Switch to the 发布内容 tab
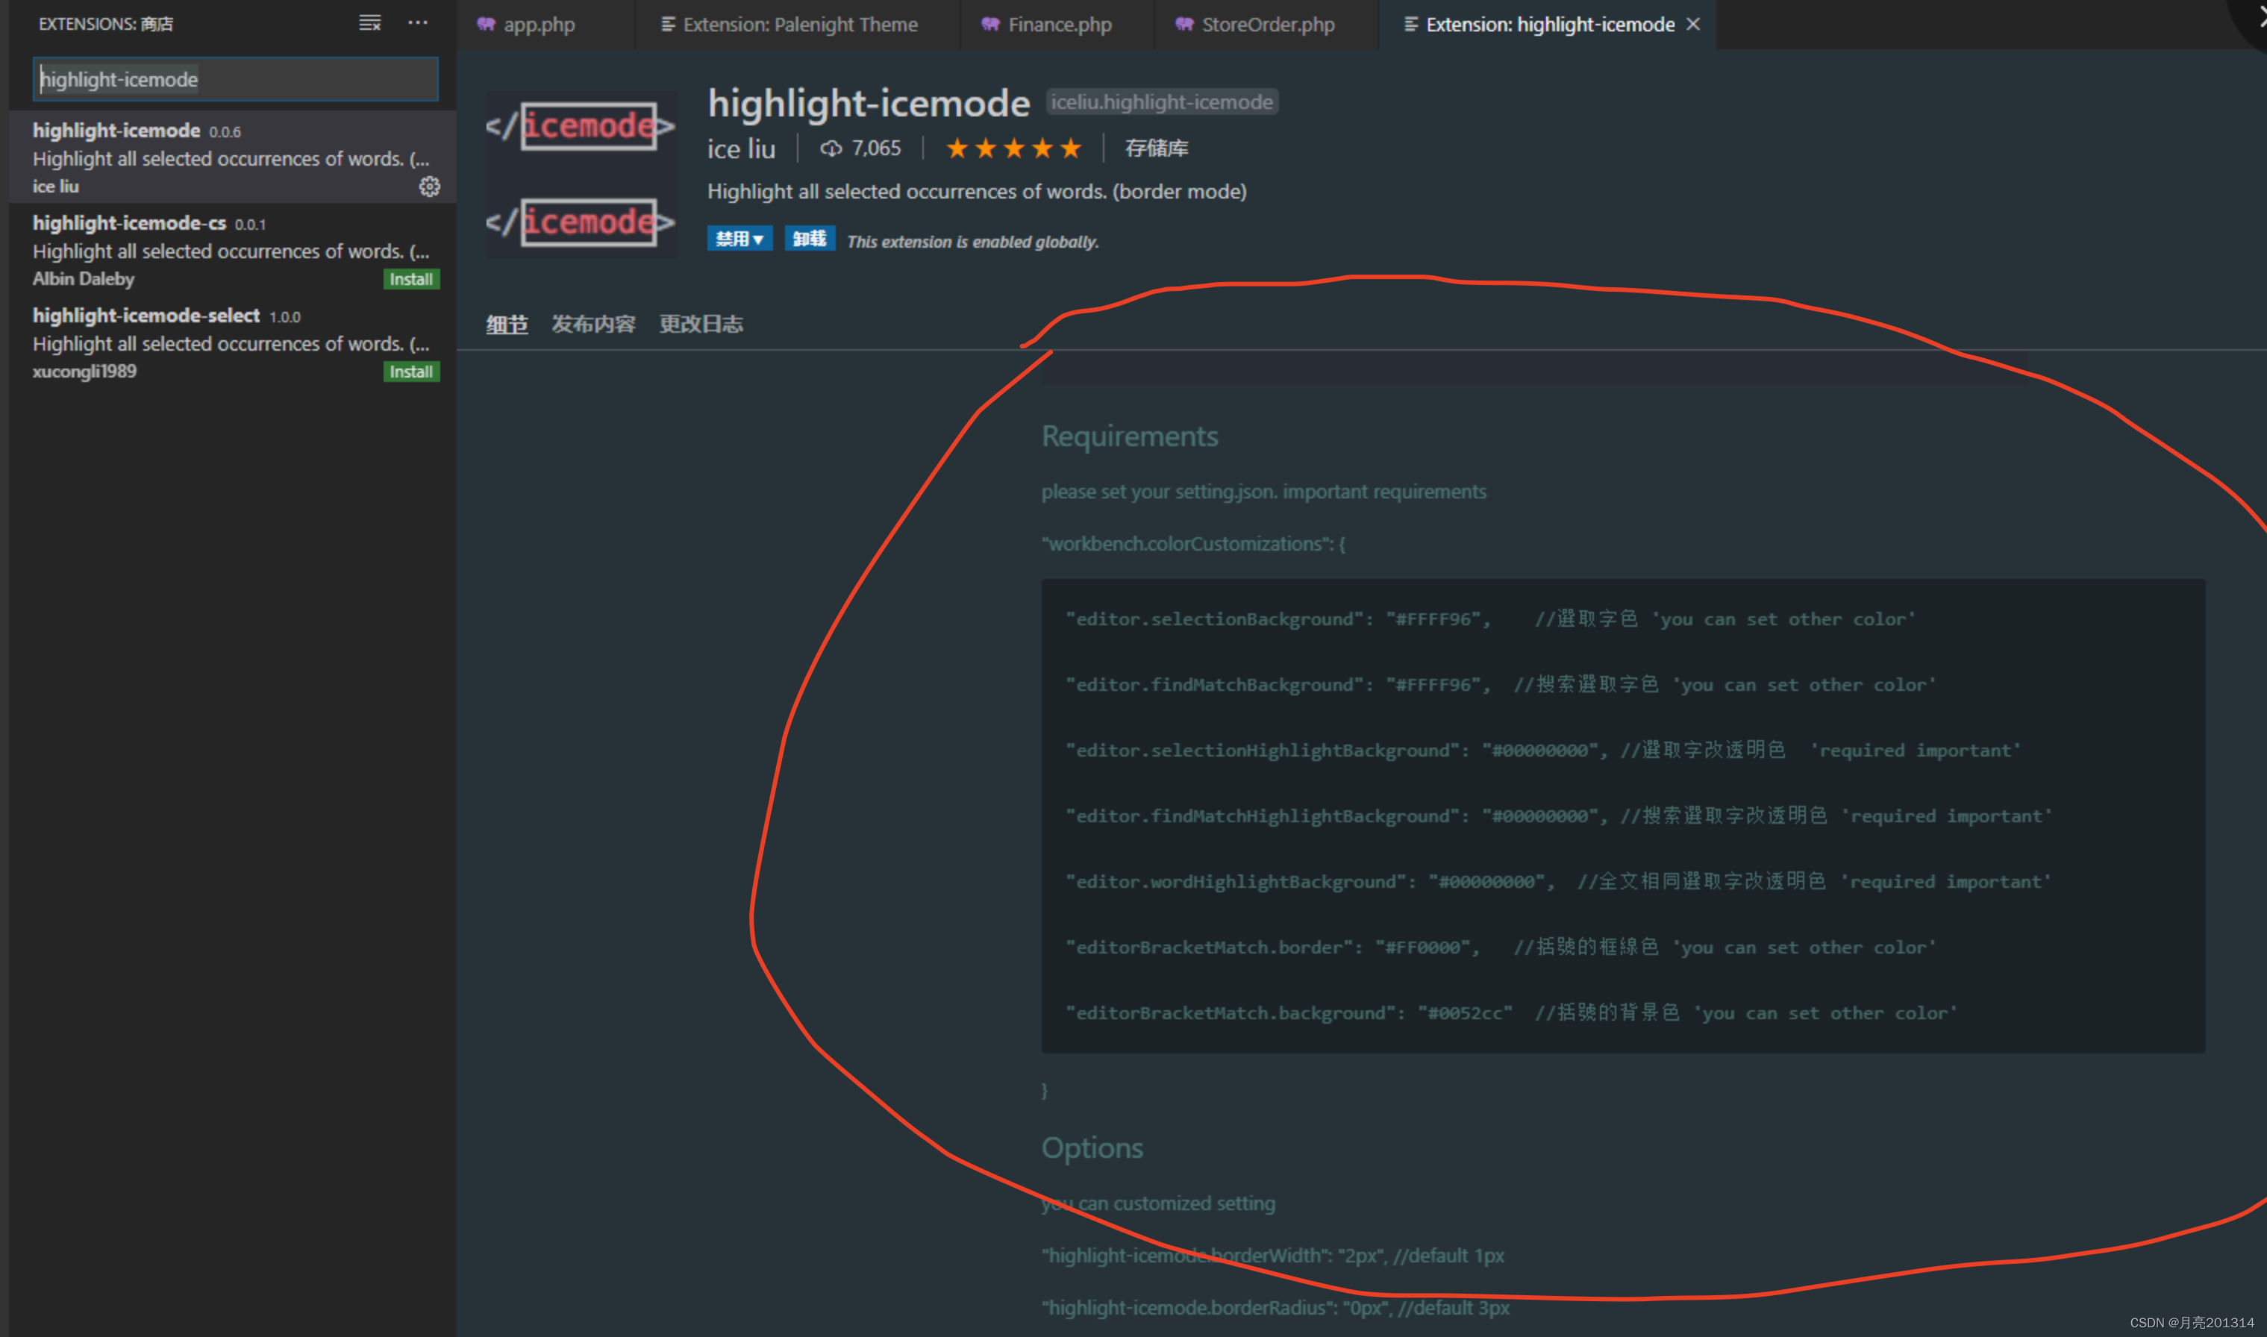This screenshot has height=1337, width=2267. (593, 325)
